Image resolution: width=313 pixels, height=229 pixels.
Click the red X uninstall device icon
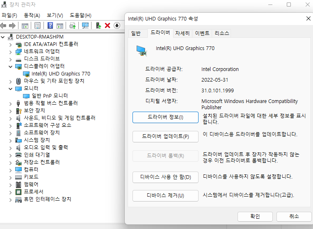[x=107, y=25]
